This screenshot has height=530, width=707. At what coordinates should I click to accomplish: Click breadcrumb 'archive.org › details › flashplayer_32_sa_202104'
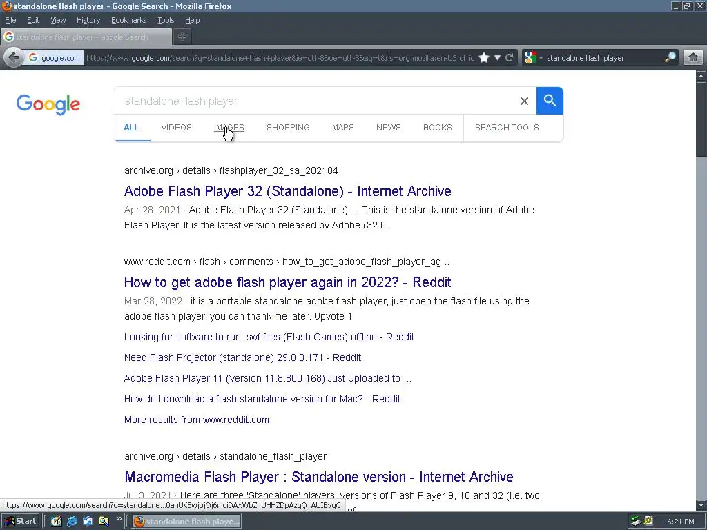coord(231,171)
